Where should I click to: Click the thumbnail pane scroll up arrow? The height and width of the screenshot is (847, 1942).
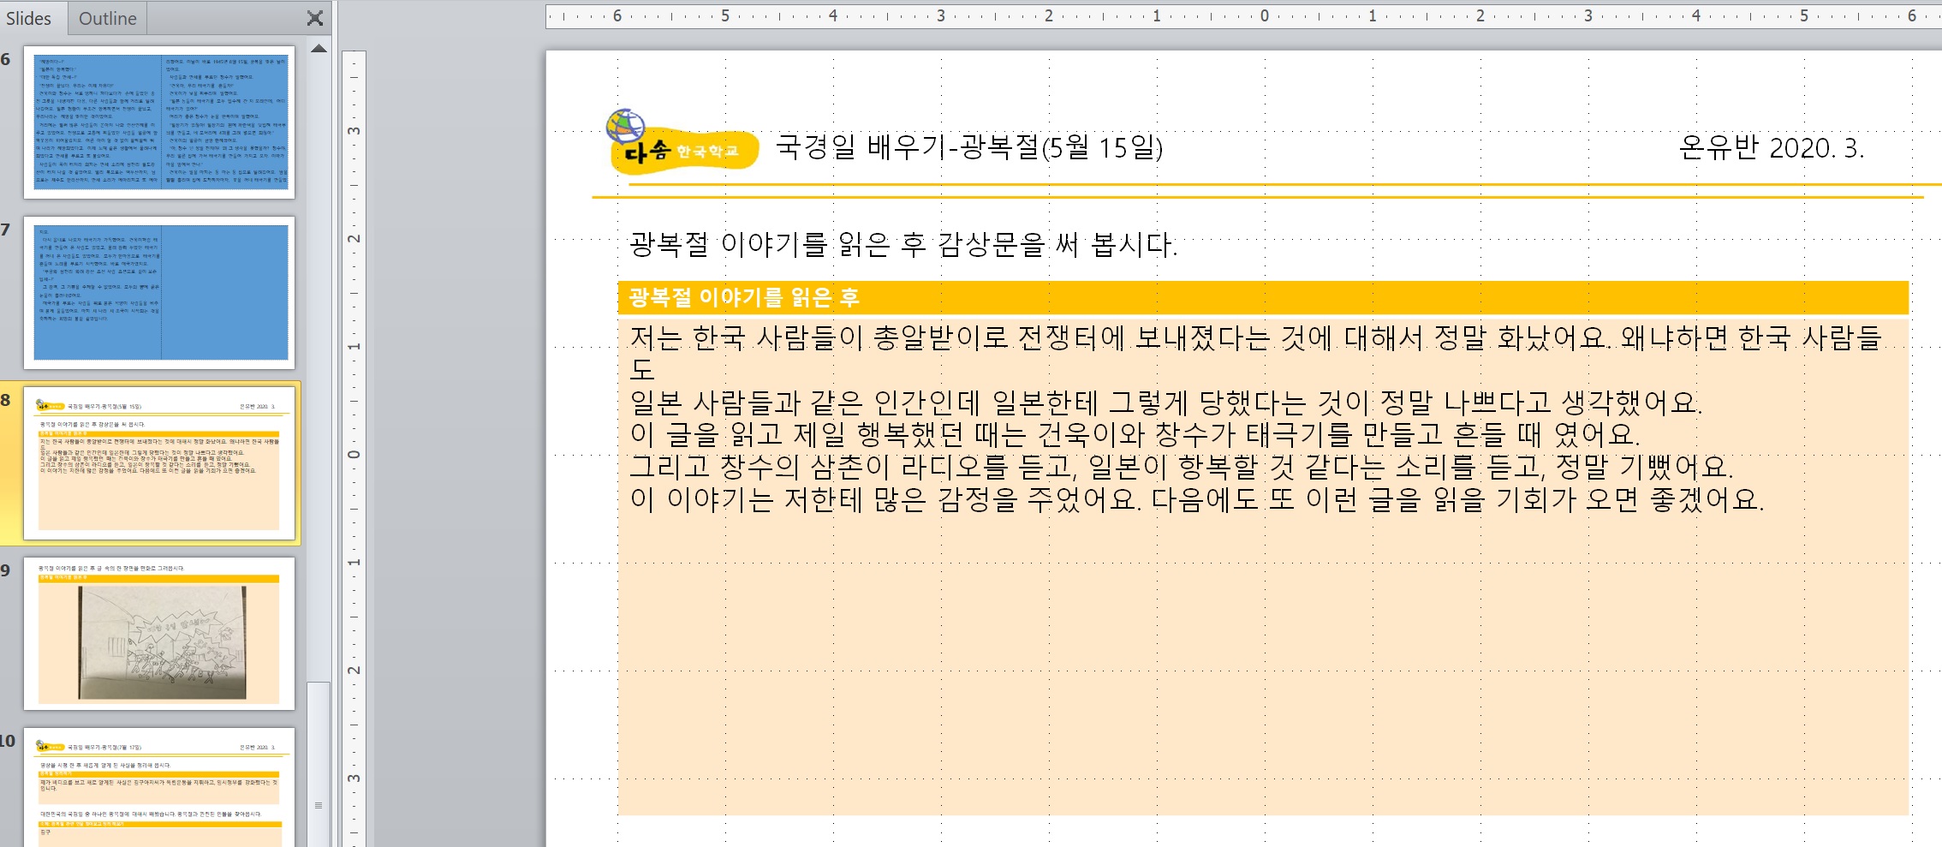[x=319, y=50]
